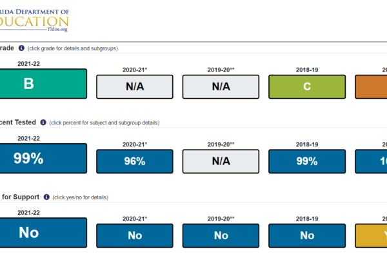Viewport: 387px width, 258px height.
Task: Open the 2018-19 99% tested details
Action: point(306,161)
